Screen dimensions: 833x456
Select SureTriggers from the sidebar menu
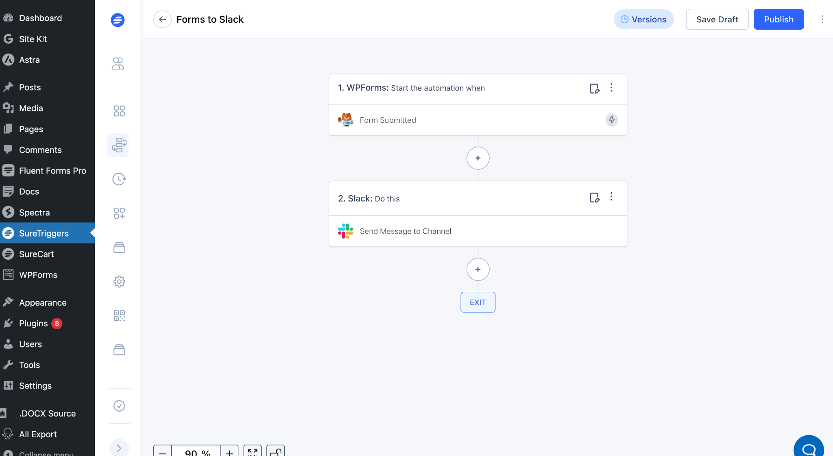pos(44,232)
